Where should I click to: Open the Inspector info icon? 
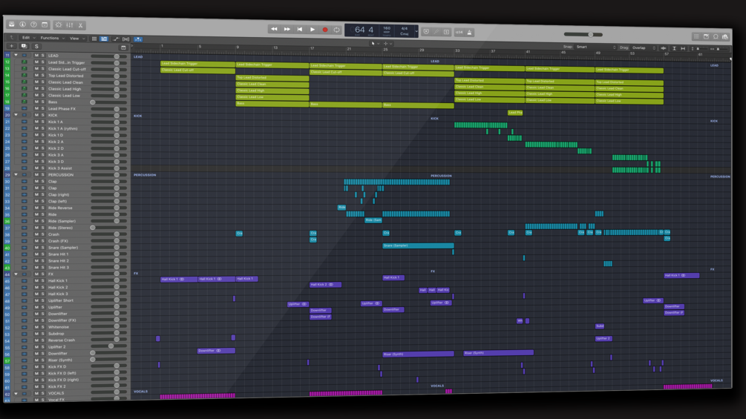point(22,24)
